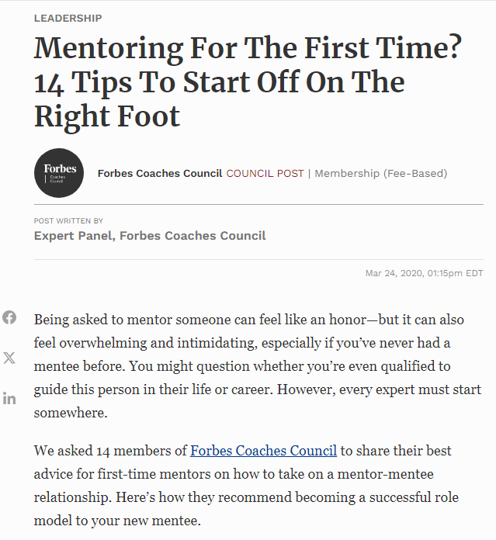Click the headline line '14 Tips To Start Off On The'
The image size is (496, 540).
220,82
